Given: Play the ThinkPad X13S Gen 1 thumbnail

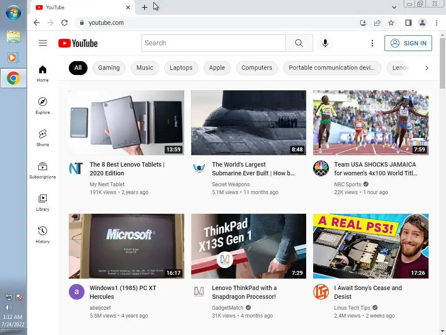Looking at the screenshot, I should pos(249,246).
